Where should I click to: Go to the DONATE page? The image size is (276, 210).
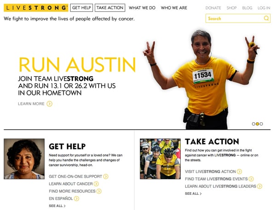click(213, 8)
